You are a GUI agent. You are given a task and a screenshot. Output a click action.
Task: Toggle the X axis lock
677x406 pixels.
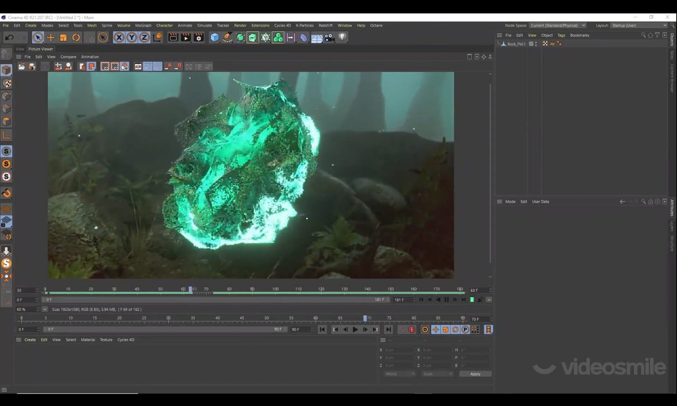[119, 37]
